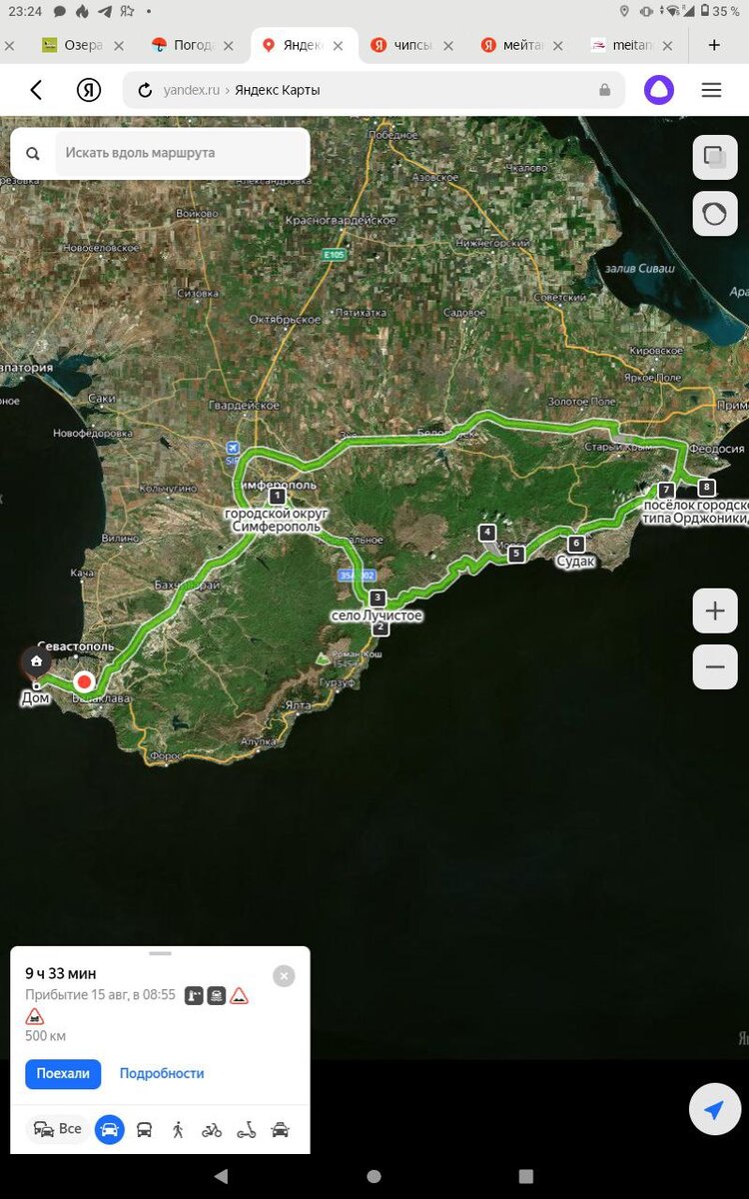Switch to the чипсы tab
The height and width of the screenshot is (1199, 749).
(x=401, y=45)
